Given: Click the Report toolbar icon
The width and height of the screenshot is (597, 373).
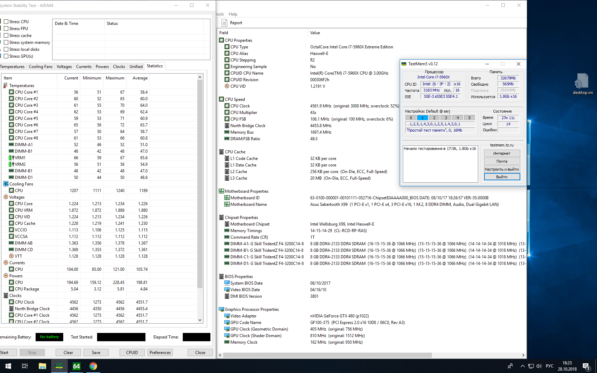Looking at the screenshot, I should [x=224, y=23].
